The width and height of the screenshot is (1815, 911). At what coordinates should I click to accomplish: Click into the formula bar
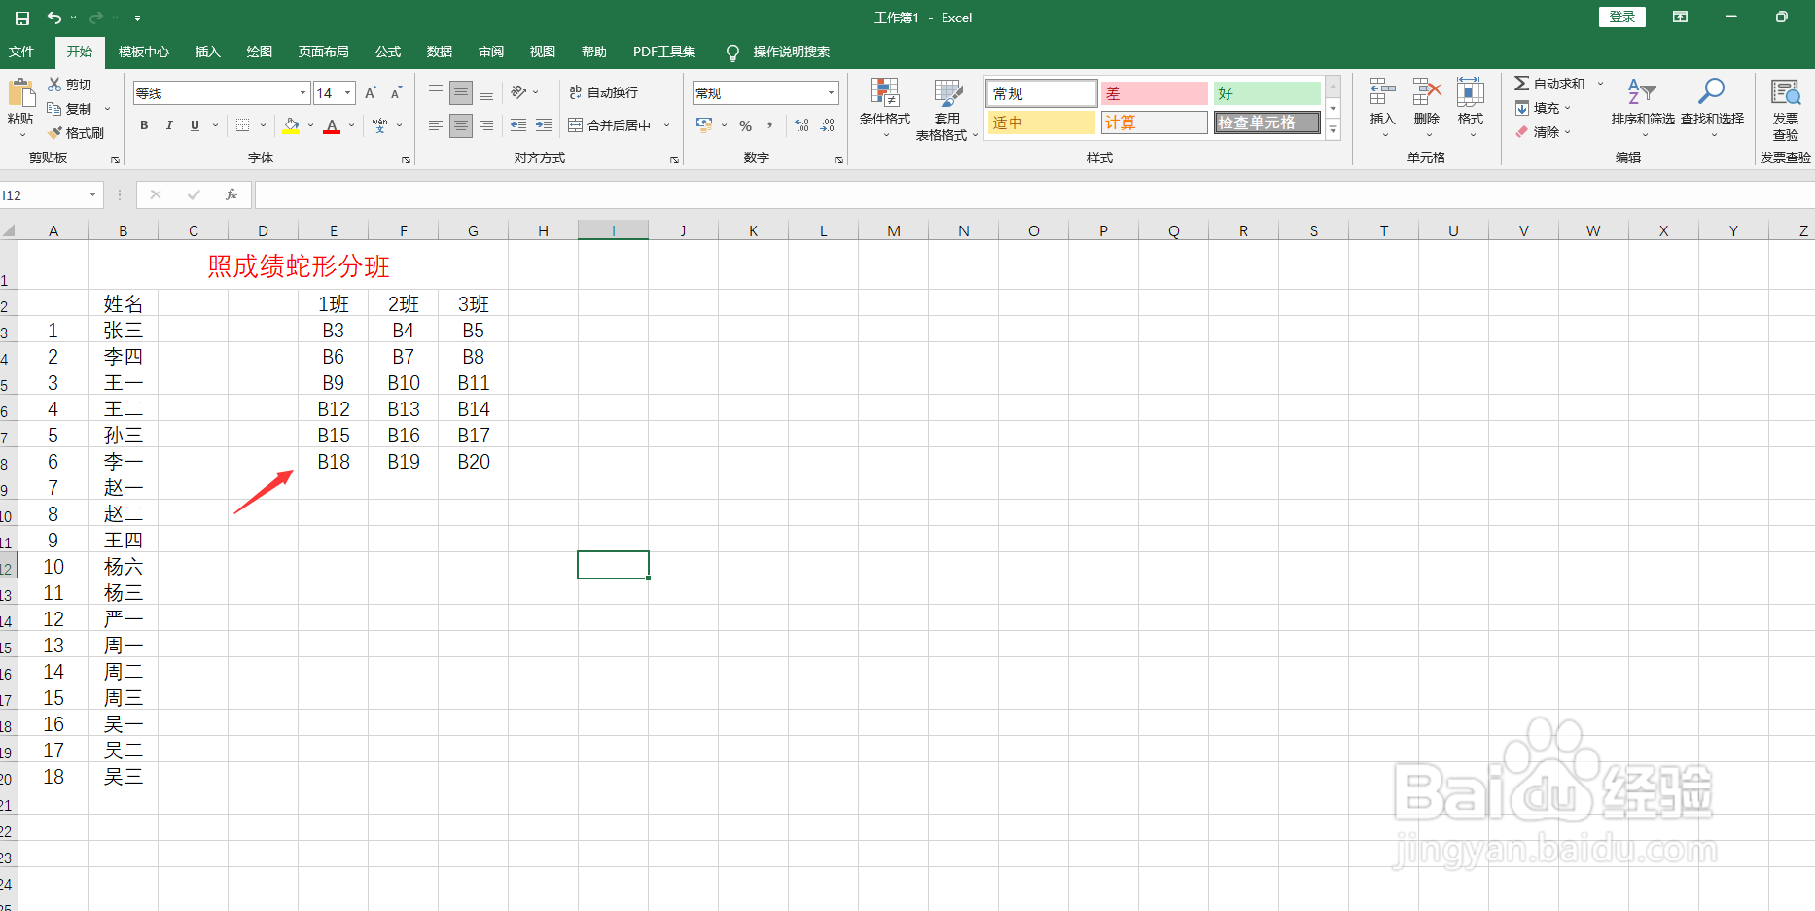1034,194
